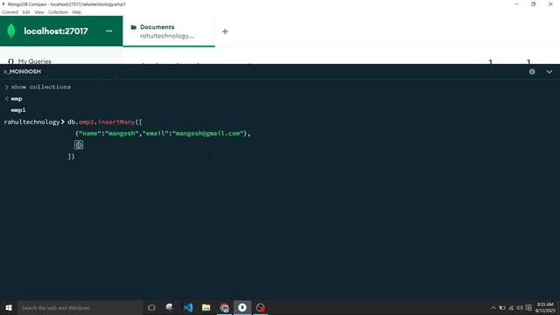The height and width of the screenshot is (315, 560).
Task: Close the MongoDB Compass window
Action: [x=550, y=4]
